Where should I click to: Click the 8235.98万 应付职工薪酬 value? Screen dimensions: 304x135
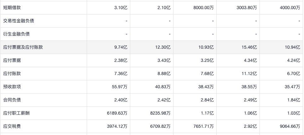(x=160, y=113)
